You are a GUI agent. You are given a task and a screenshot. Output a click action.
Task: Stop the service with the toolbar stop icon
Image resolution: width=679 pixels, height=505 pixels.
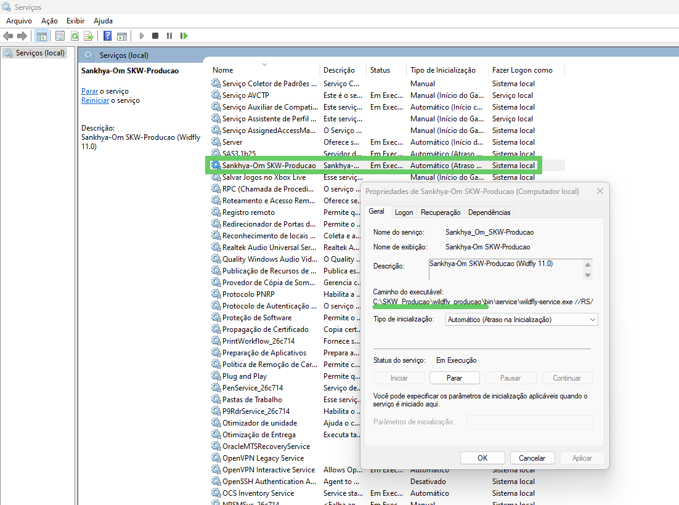point(155,36)
